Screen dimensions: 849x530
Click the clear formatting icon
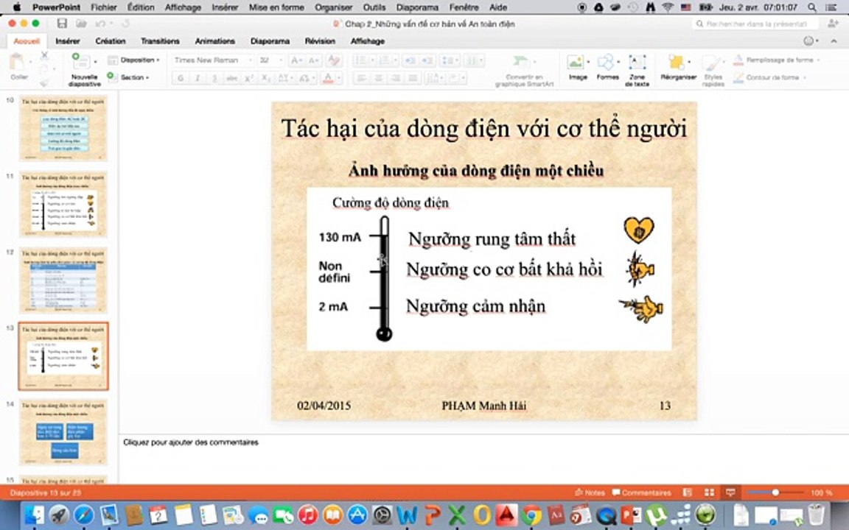point(334,60)
